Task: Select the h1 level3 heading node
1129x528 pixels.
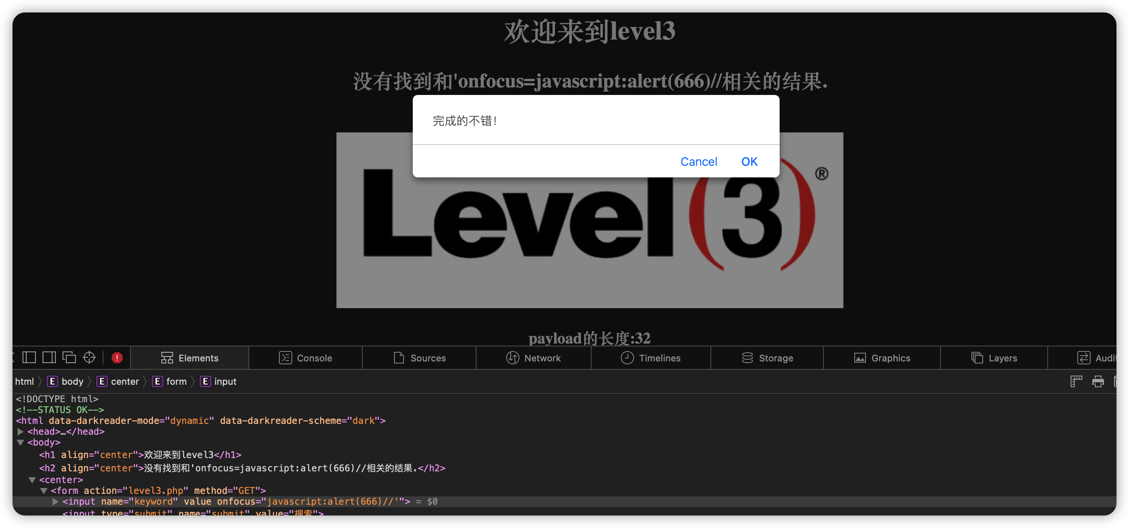Action: point(140,454)
